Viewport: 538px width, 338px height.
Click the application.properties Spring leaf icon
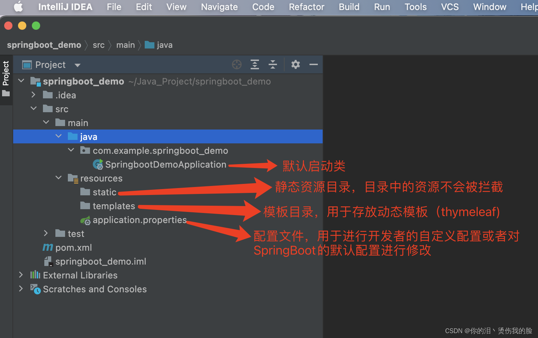[x=86, y=220]
